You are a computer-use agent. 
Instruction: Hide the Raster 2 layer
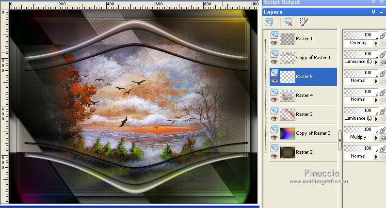click(274, 157)
